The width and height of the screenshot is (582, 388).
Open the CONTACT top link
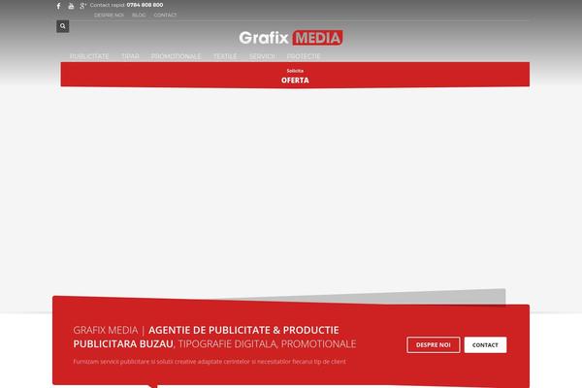click(165, 16)
